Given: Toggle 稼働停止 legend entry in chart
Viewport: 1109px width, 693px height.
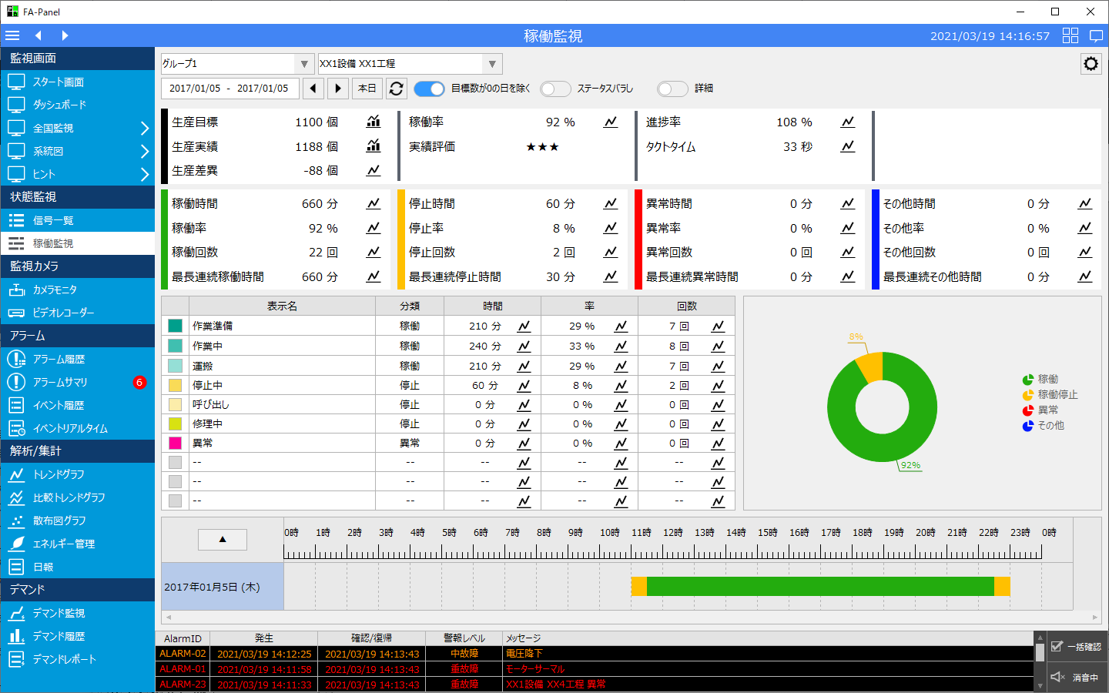Looking at the screenshot, I should [x=1050, y=394].
